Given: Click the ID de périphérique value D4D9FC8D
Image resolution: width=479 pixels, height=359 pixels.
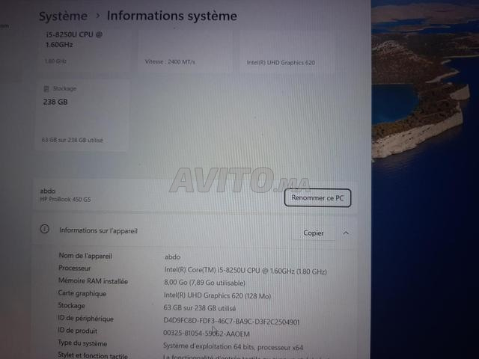Looking at the screenshot, I should coord(231,322).
